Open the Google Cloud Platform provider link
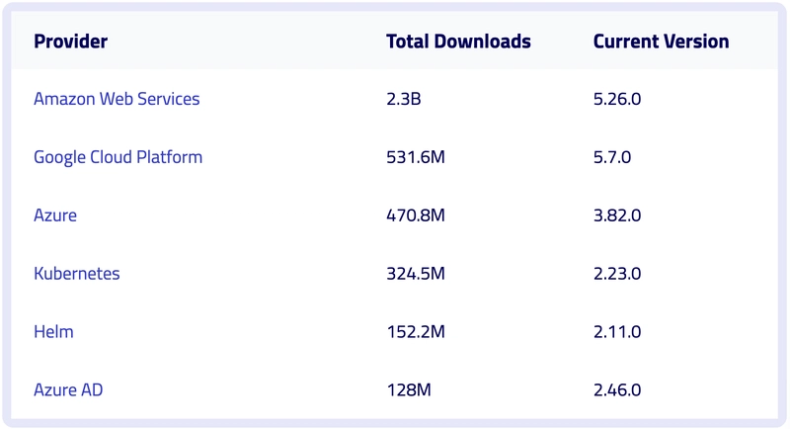790x429 pixels. tap(118, 157)
